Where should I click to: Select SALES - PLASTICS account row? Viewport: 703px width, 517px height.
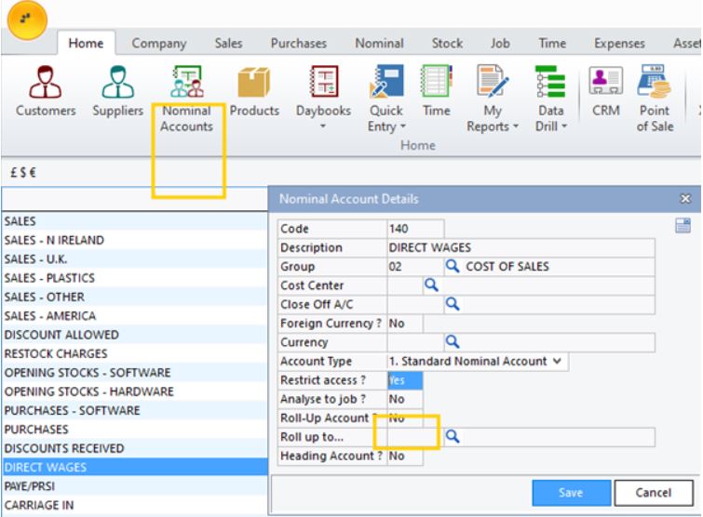coord(134,278)
